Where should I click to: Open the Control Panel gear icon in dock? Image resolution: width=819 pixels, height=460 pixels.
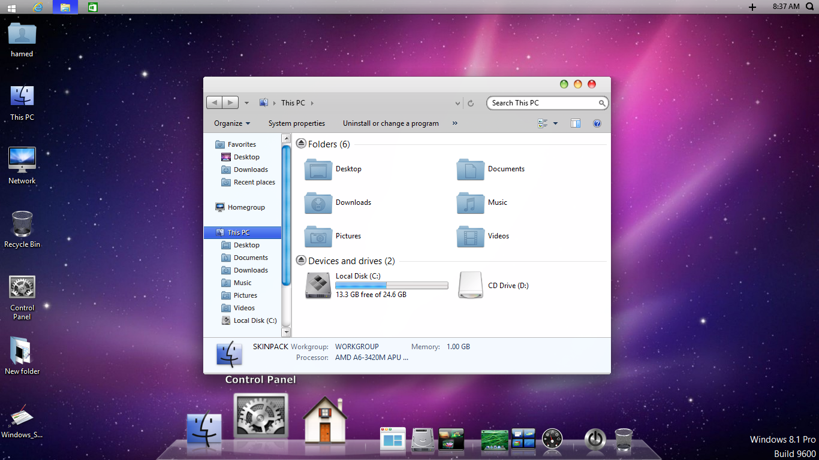(x=261, y=416)
